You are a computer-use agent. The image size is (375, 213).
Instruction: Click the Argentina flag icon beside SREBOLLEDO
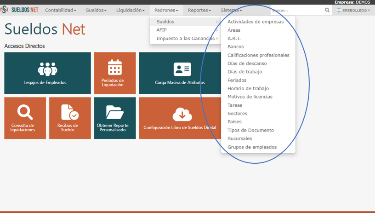339,10
